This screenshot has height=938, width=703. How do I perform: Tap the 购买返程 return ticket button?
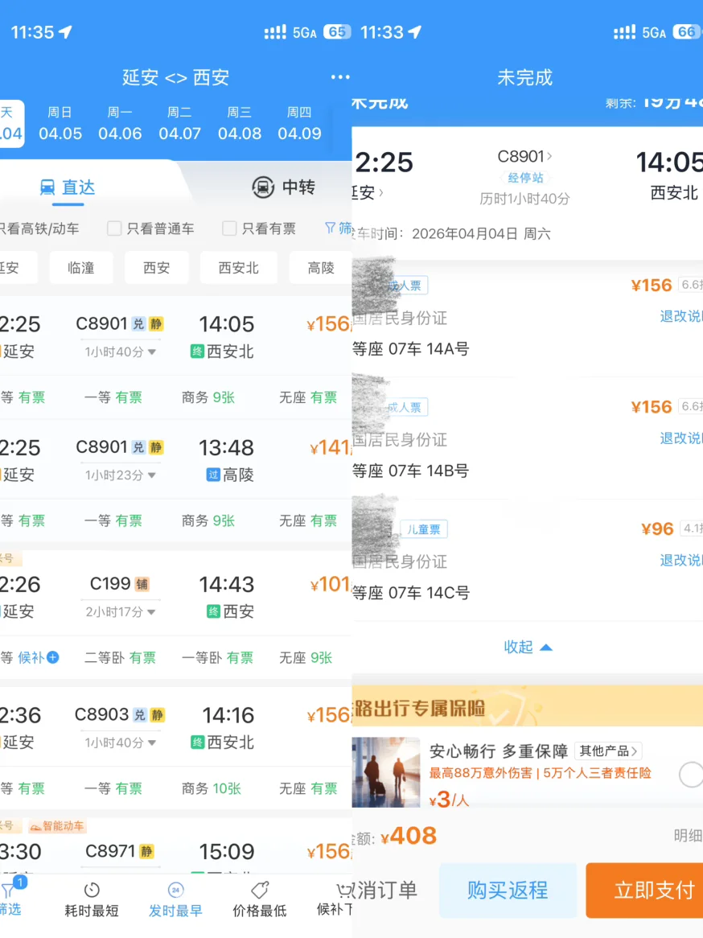click(x=508, y=890)
